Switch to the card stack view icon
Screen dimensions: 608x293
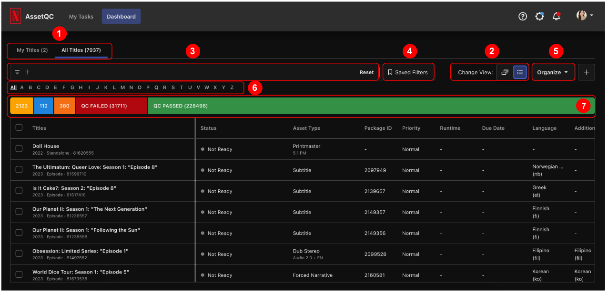coord(505,72)
